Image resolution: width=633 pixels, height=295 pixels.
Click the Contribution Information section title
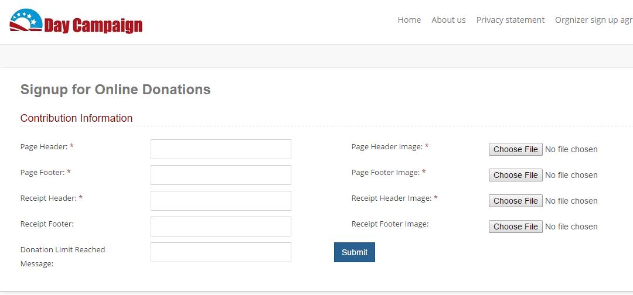[x=76, y=118]
